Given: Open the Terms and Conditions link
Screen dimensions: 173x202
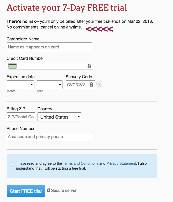Looking at the screenshot, I should click(x=81, y=163).
